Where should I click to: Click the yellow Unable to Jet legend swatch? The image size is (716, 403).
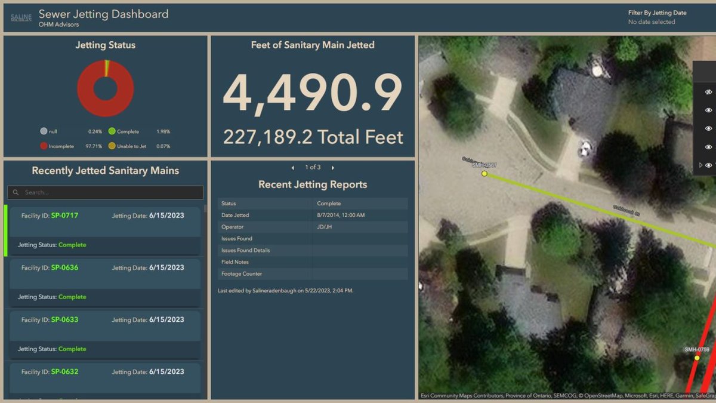click(x=112, y=146)
